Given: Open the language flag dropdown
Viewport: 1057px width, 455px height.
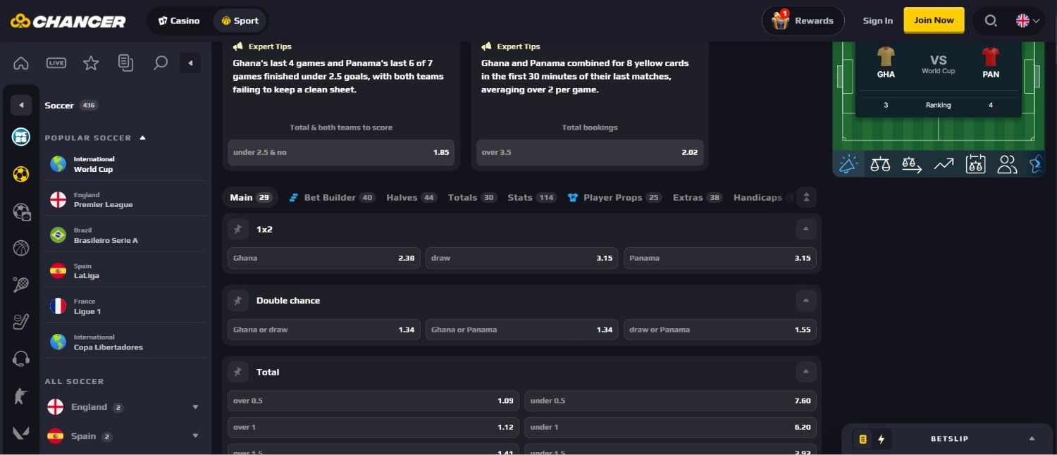Looking at the screenshot, I should point(1027,20).
